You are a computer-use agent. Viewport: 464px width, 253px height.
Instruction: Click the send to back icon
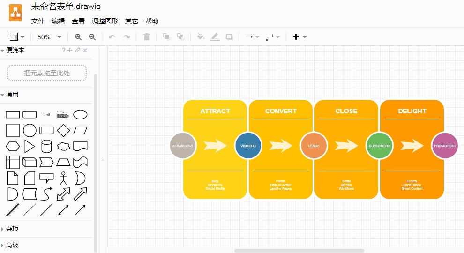pyautogui.click(x=180, y=37)
